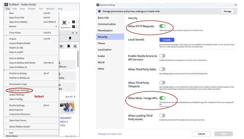Open the Help menu
244x139 pixels.
[x=60, y=9]
